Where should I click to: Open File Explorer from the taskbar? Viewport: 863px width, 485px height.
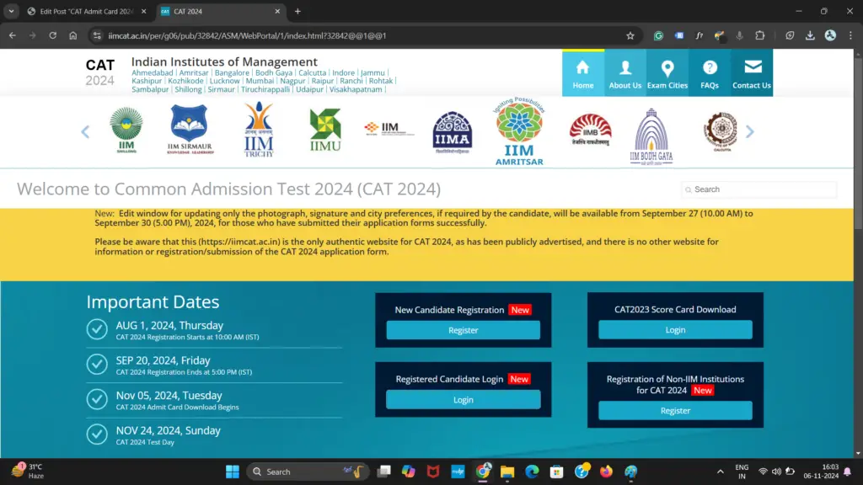coord(507,472)
